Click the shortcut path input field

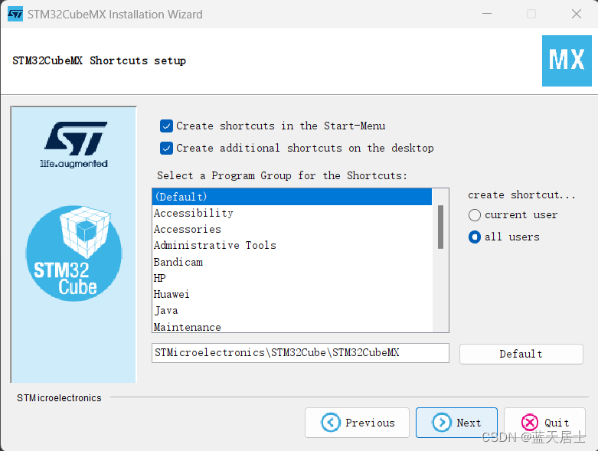click(x=300, y=353)
